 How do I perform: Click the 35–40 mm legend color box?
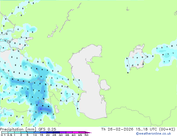(x=69, y=132)
